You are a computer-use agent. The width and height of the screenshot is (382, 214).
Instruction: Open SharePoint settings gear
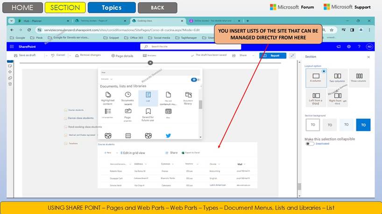[x=349, y=47]
